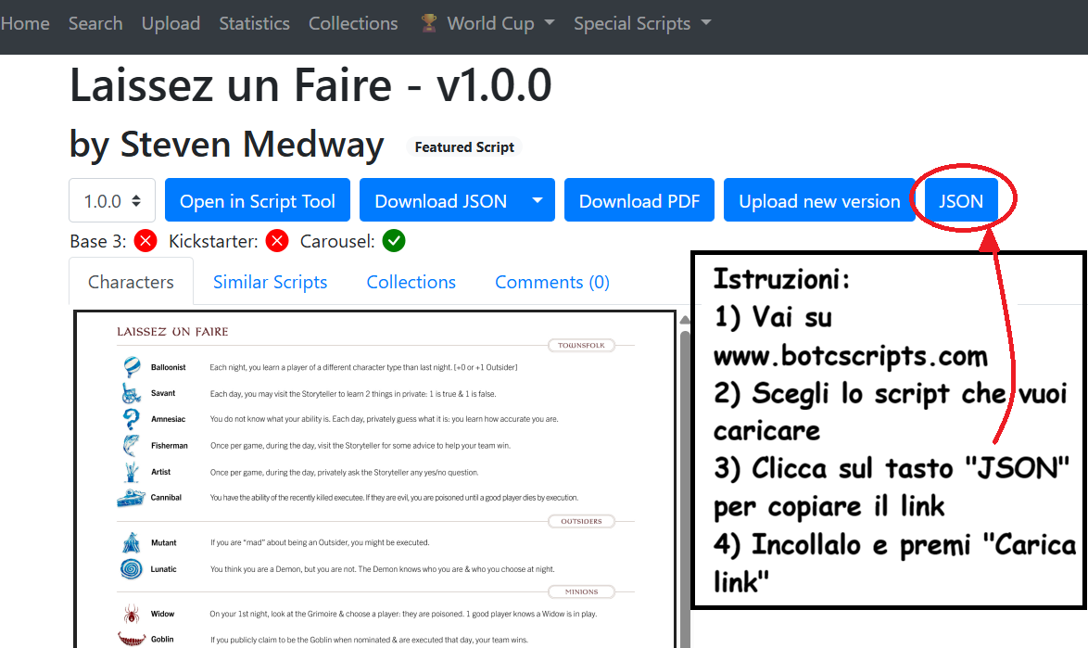
Task: Open the version selector showing 1.0.0
Action: pos(111,200)
